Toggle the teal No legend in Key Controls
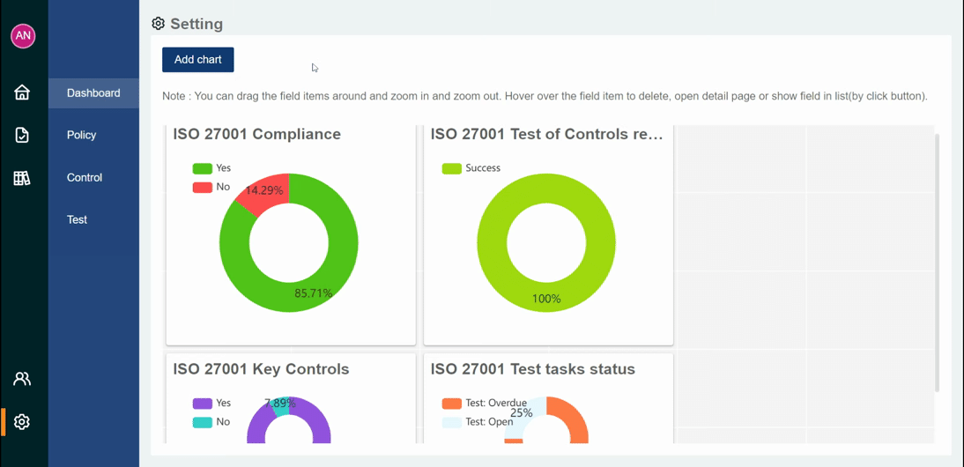 (x=203, y=422)
